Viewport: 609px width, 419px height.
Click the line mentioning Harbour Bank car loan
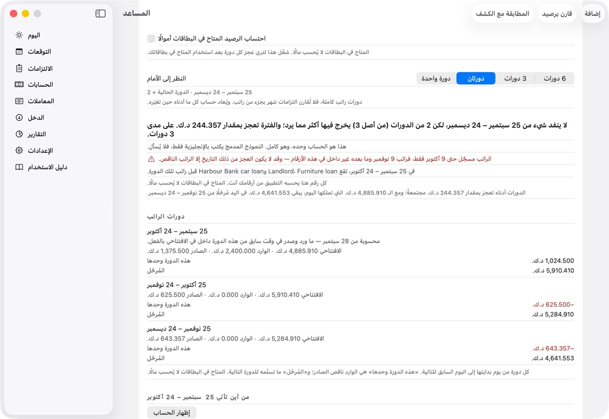click(x=281, y=171)
